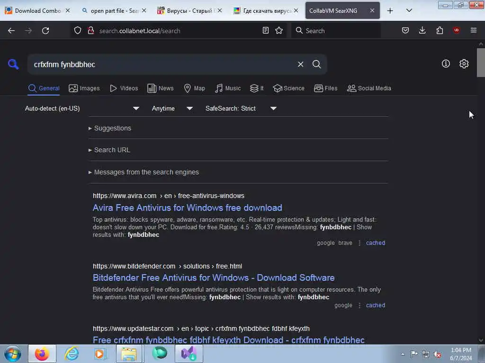485x363 pixels.
Task: Select the Files search category
Action: click(x=326, y=88)
